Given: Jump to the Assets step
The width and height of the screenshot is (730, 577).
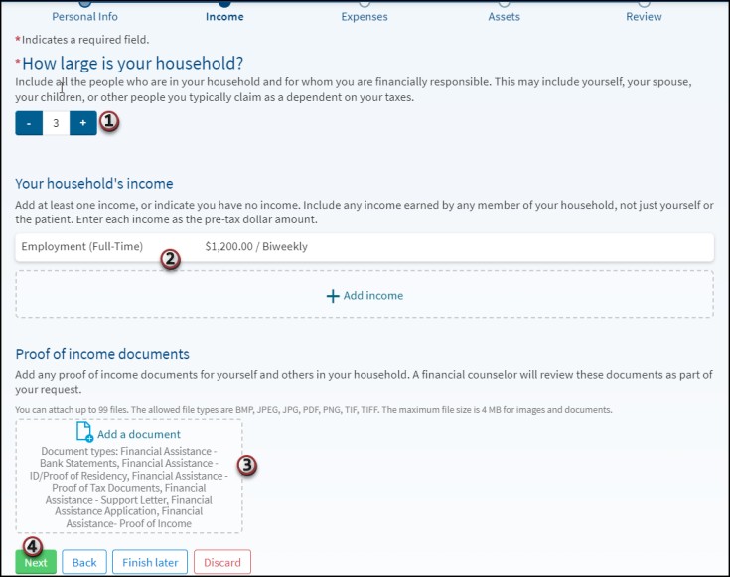Looking at the screenshot, I should tap(504, 16).
